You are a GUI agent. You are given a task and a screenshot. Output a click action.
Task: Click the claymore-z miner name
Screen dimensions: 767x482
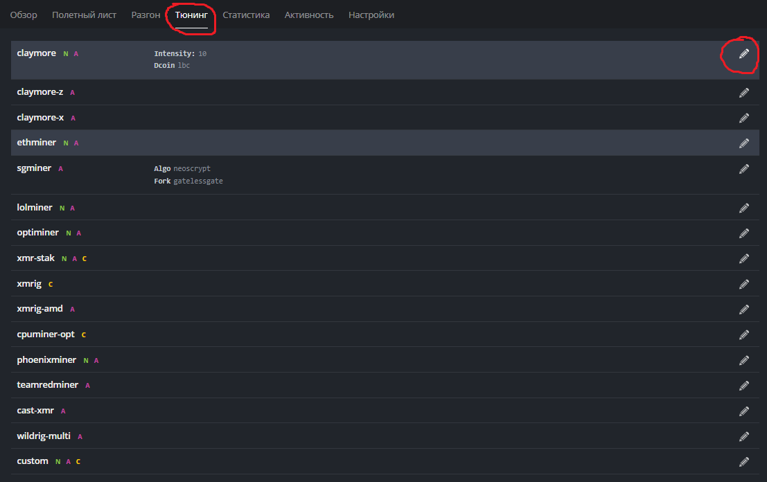[x=40, y=92]
